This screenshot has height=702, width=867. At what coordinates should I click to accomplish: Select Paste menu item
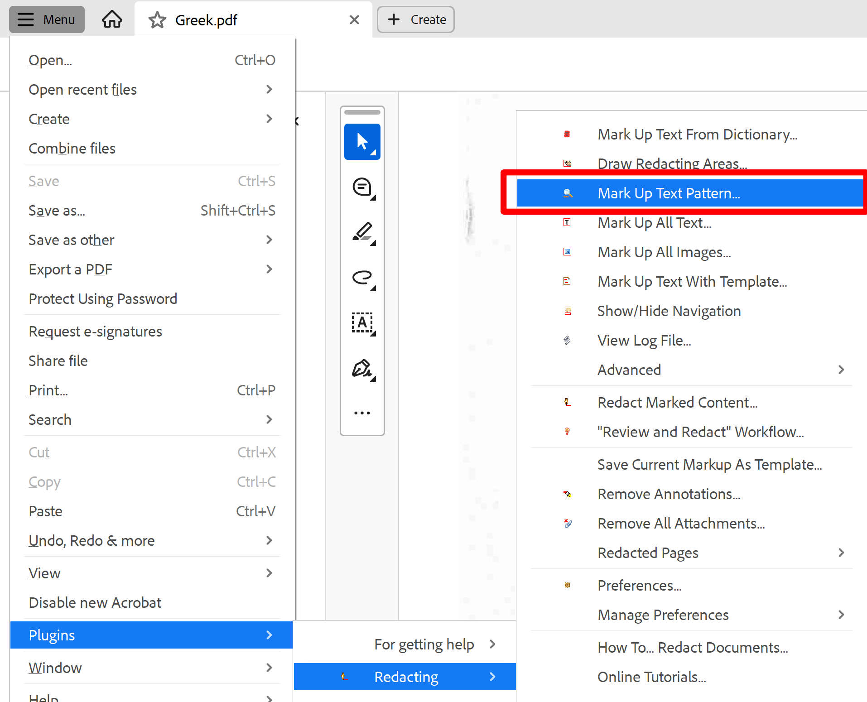[152, 511]
